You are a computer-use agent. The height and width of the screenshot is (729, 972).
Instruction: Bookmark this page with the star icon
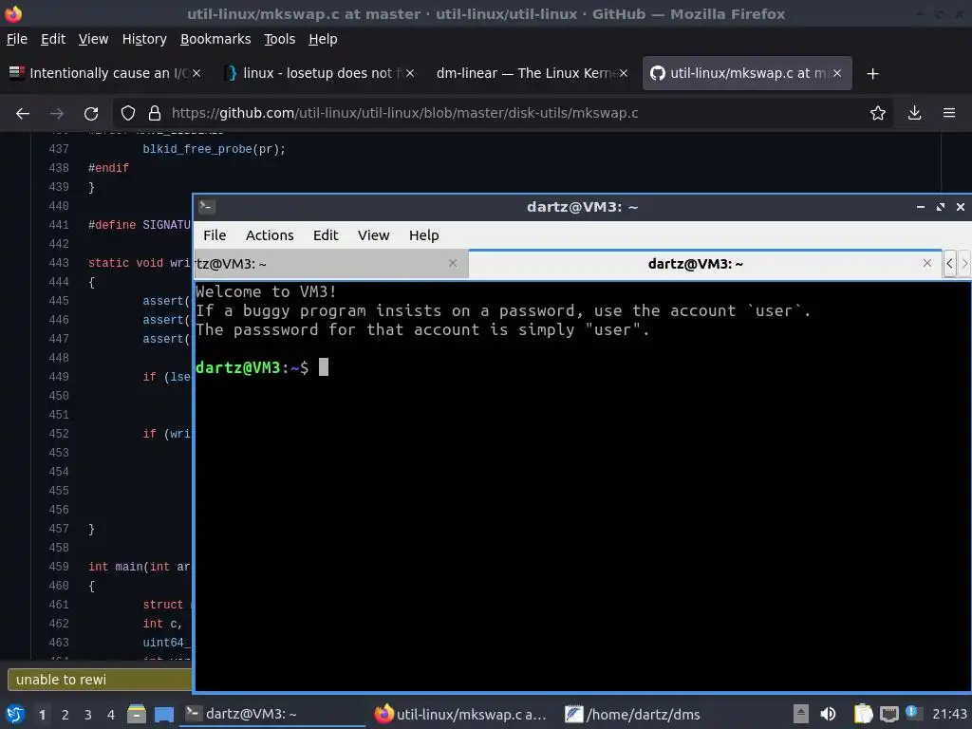877,114
